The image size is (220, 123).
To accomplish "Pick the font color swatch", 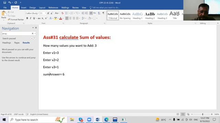I will coord(60,18).
